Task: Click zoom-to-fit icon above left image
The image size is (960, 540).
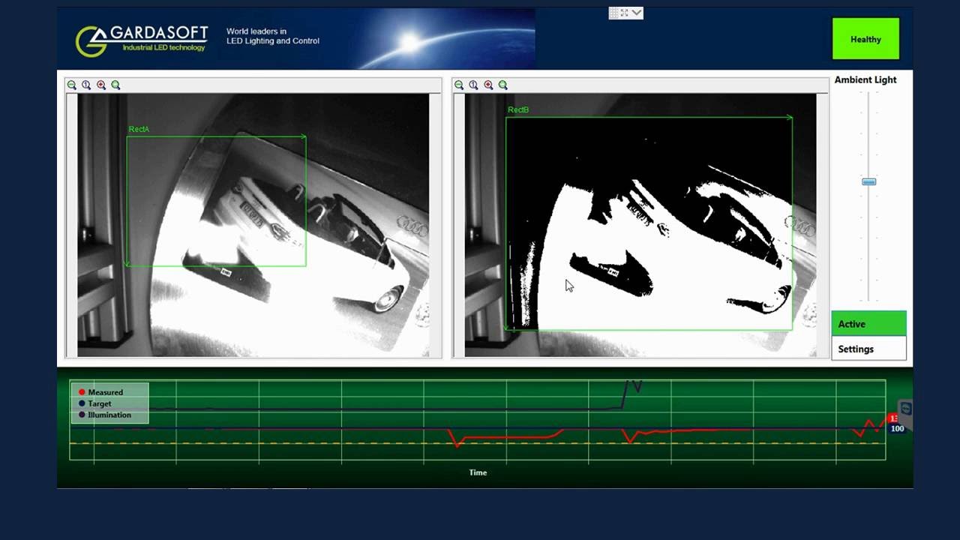Action: (x=115, y=85)
